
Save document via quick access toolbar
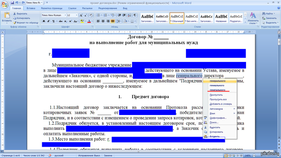[12, 3]
